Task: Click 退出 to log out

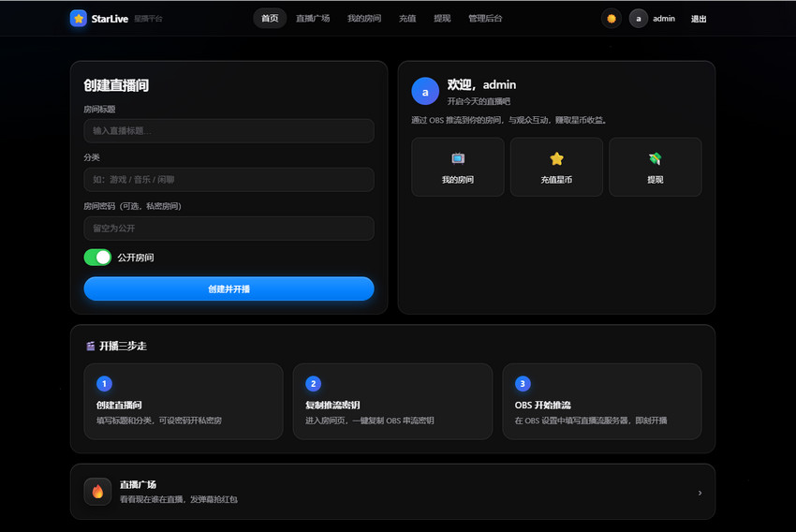Action: (x=699, y=19)
